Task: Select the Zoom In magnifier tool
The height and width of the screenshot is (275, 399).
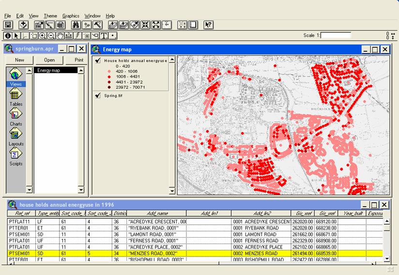Action: (43, 36)
